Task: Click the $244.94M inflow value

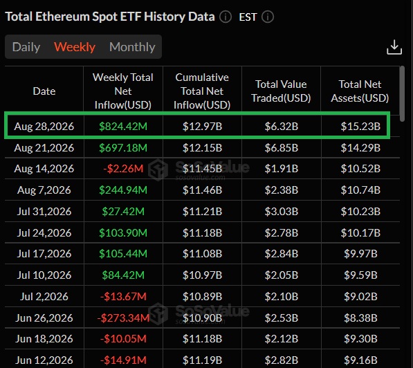Action: (123, 190)
